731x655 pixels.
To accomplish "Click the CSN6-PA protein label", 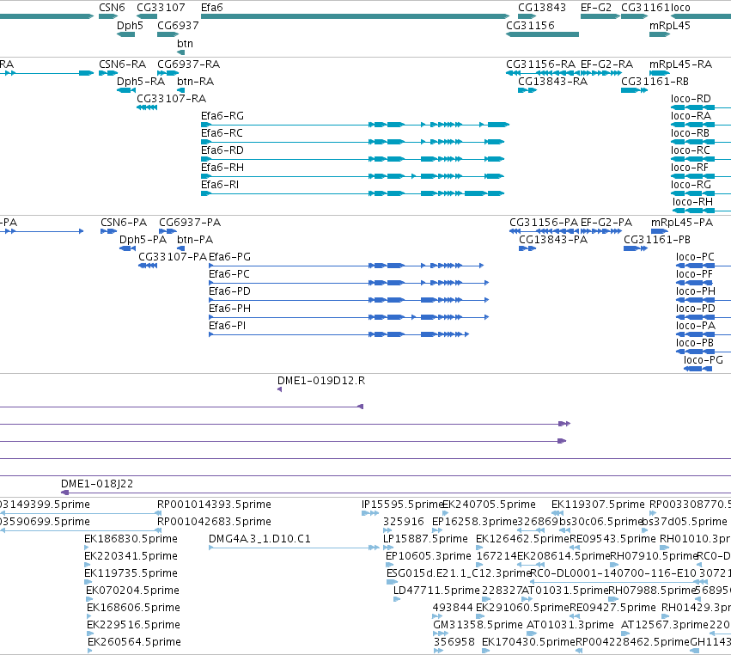I will click(124, 223).
